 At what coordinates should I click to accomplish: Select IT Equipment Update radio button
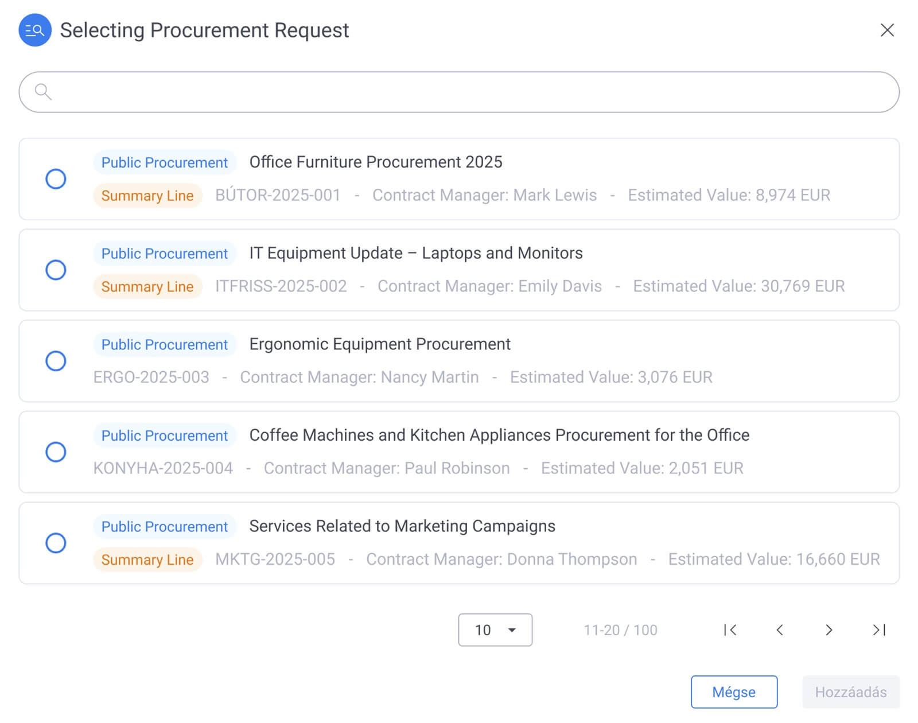coord(56,270)
